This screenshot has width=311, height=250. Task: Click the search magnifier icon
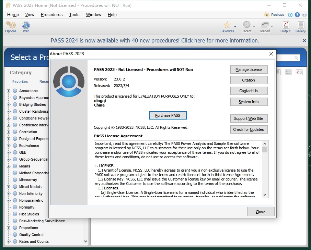click(x=296, y=58)
